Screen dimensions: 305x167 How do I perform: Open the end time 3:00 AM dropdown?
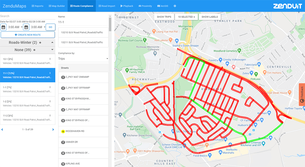[38, 27]
